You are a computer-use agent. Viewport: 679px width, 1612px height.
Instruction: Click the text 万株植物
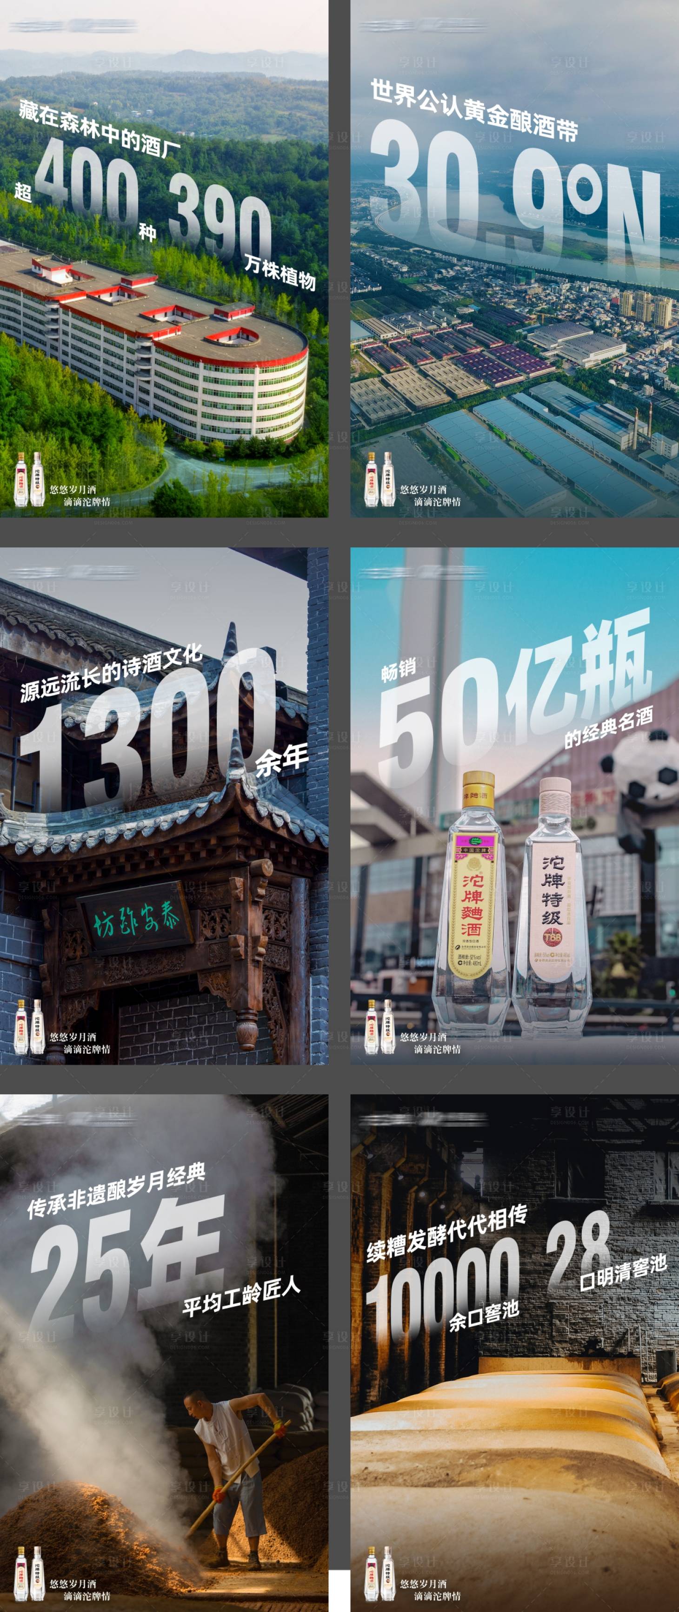280,271
